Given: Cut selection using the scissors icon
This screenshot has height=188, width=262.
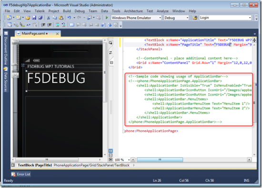Looking at the screenshot, I should pyautogui.click(x=49, y=18).
